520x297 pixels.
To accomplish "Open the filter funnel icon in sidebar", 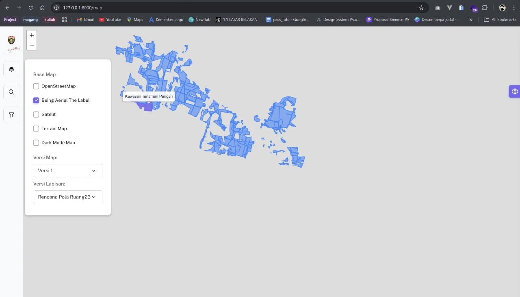I will 11,115.
